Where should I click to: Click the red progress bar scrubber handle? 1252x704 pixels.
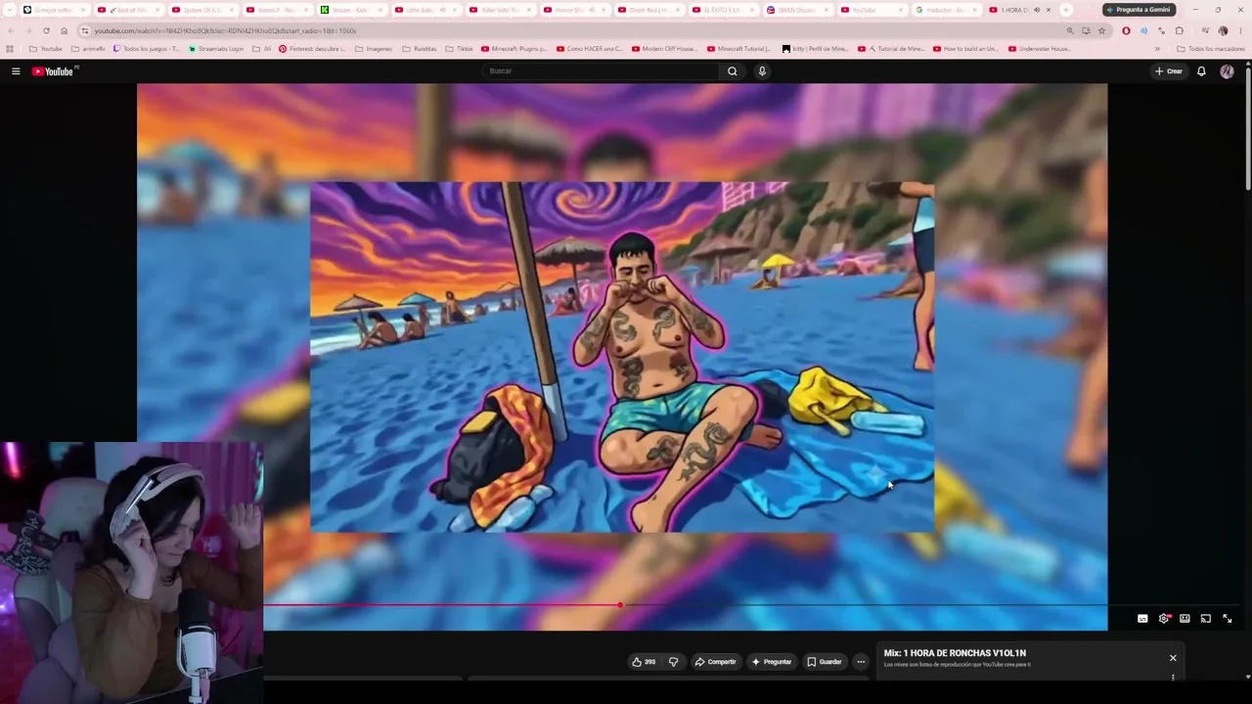620,605
